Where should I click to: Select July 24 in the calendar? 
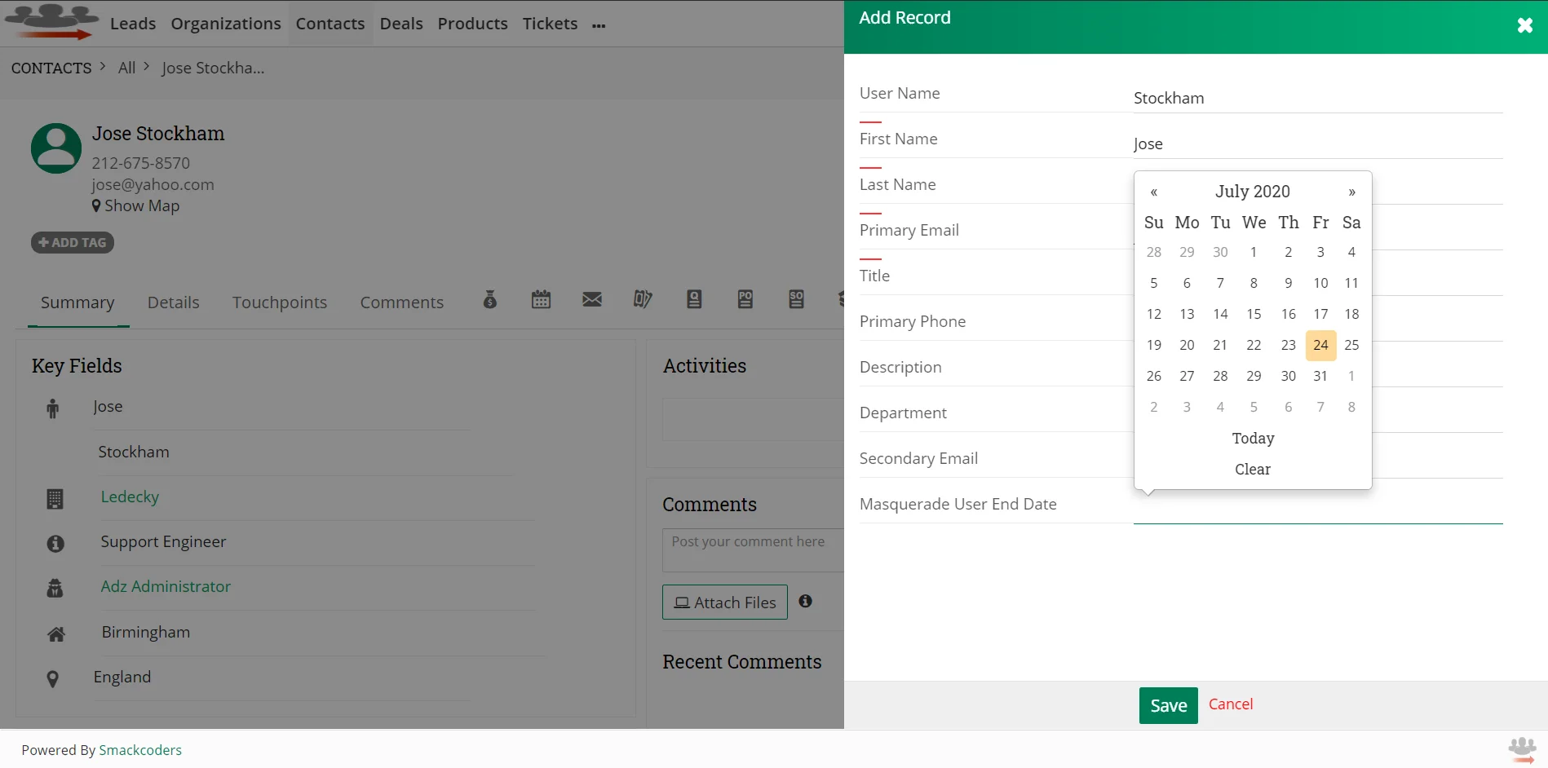(1320, 345)
